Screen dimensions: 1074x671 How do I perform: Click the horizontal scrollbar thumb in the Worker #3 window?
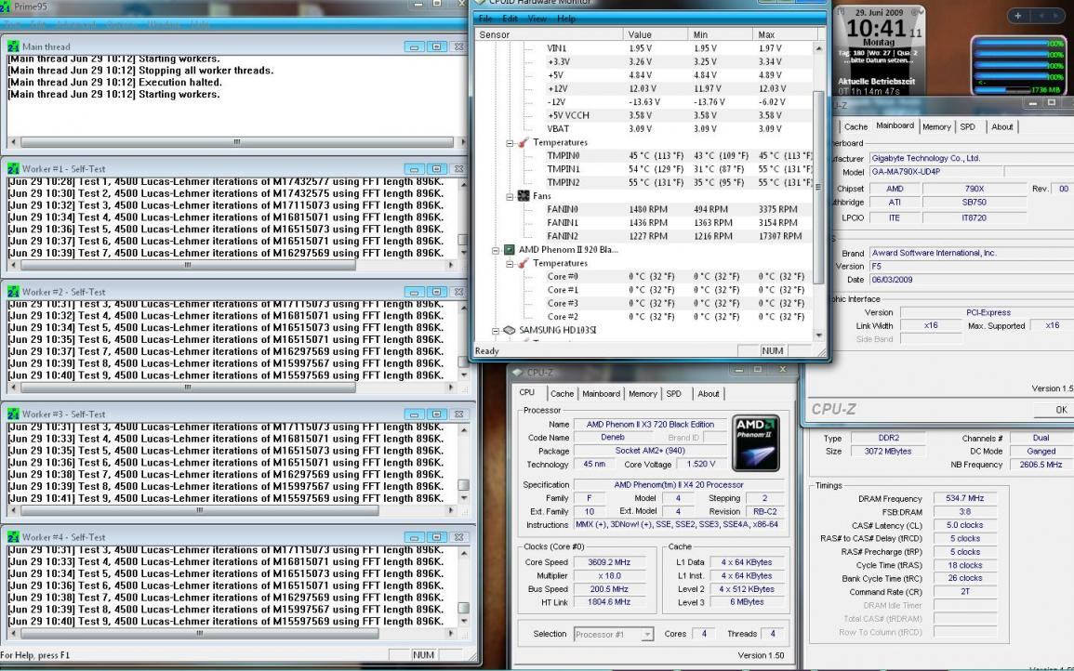(199, 510)
